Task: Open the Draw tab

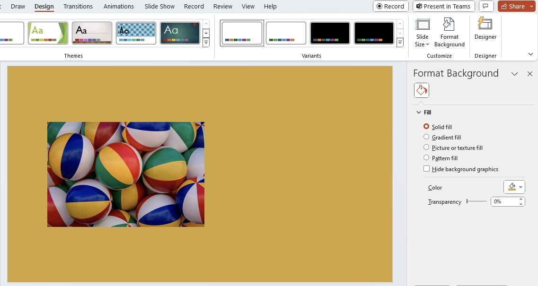Action: point(18,6)
